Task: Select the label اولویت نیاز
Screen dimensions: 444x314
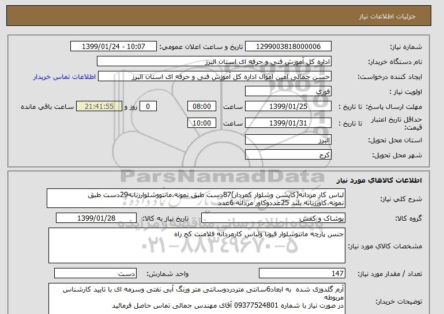Action: pos(405,92)
